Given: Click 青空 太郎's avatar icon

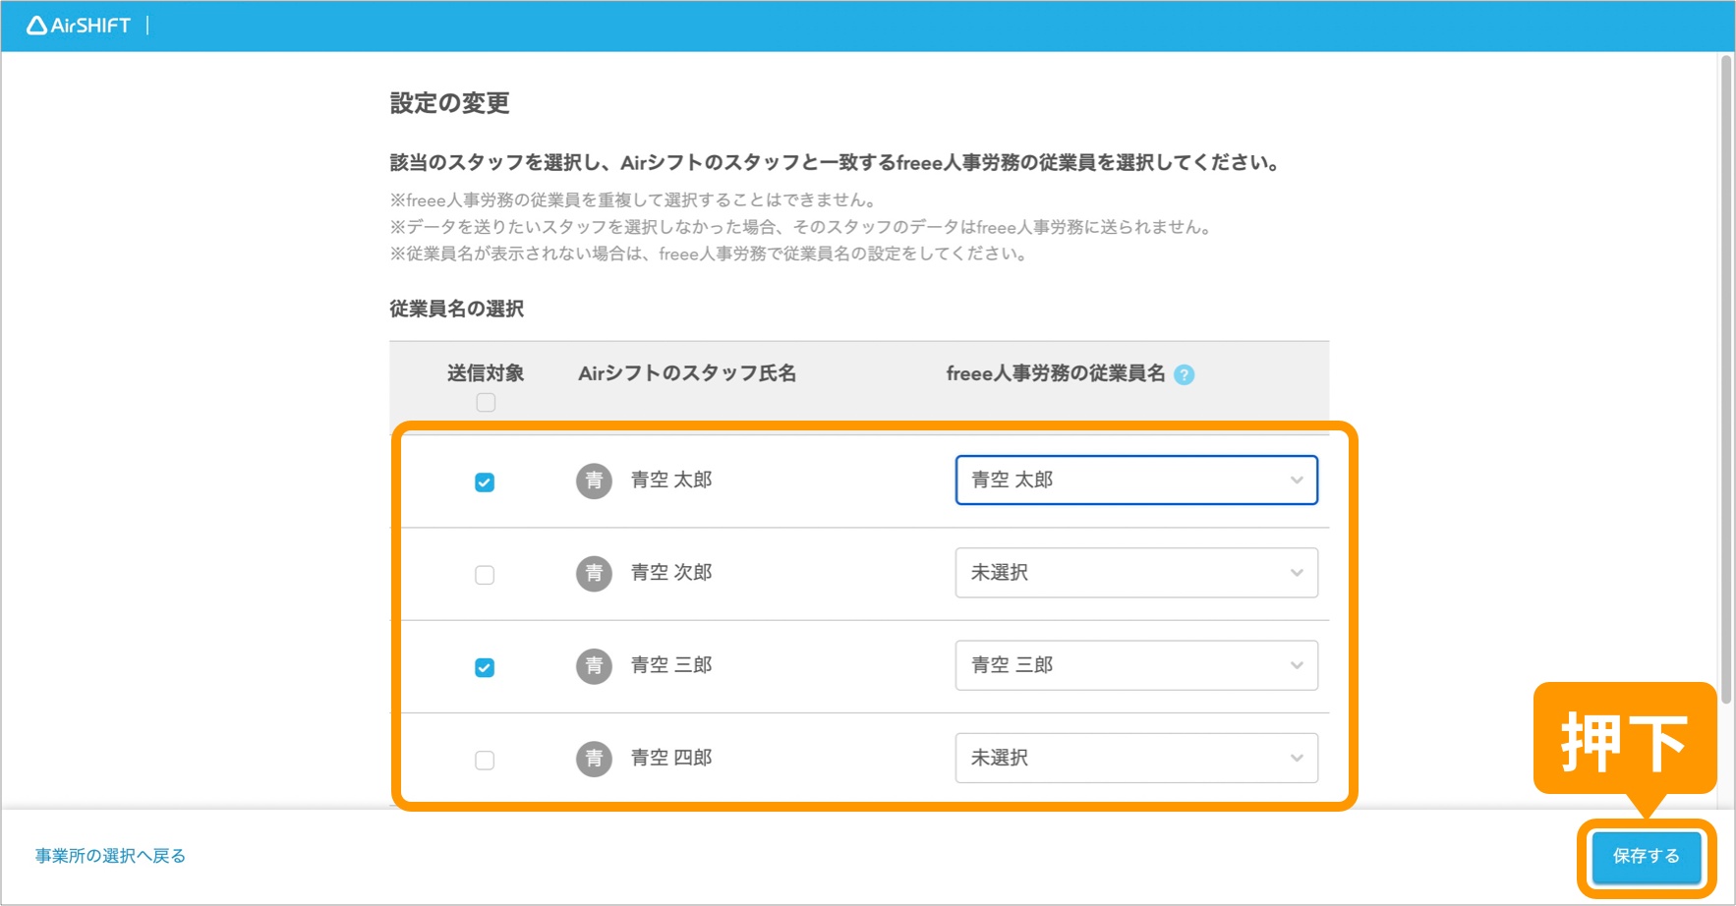Looking at the screenshot, I should 593,481.
